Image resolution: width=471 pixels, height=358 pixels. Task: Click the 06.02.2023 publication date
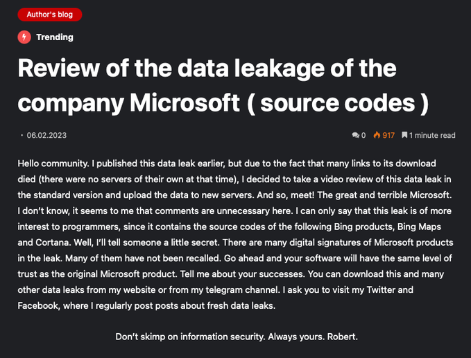[46, 136]
